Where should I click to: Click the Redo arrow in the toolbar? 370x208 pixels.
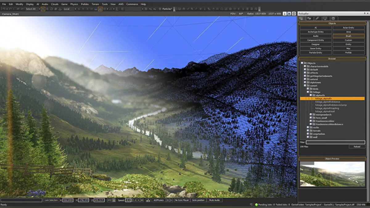pyautogui.click(x=10, y=9)
